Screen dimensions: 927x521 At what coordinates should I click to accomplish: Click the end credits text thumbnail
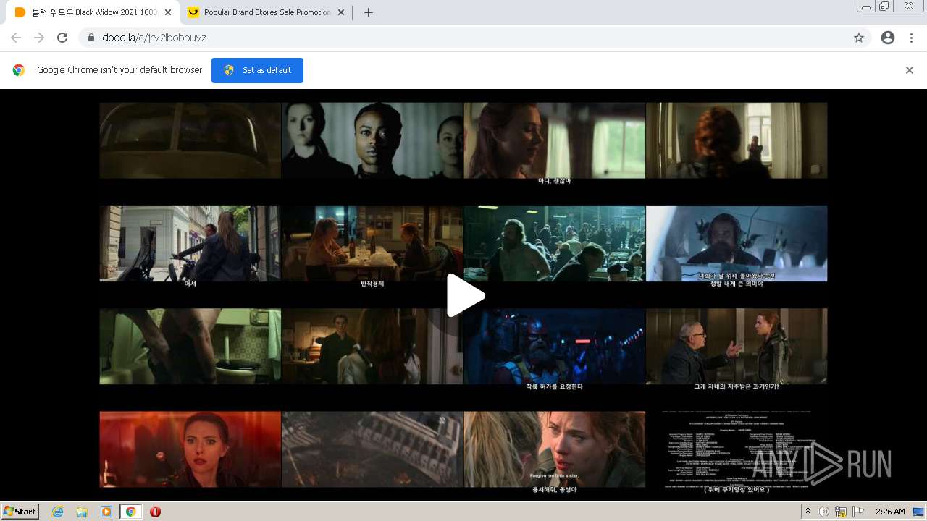pyautogui.click(x=737, y=449)
